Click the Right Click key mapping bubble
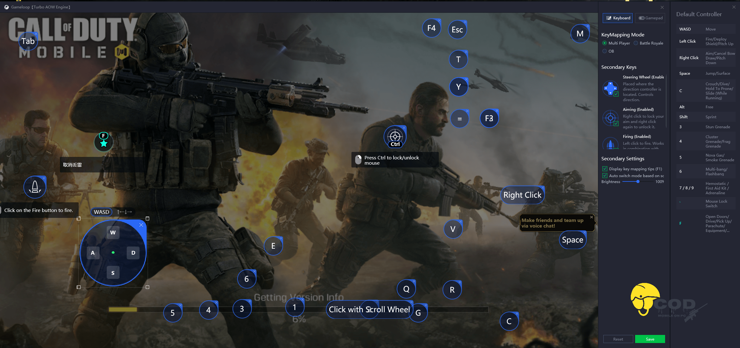 (522, 195)
